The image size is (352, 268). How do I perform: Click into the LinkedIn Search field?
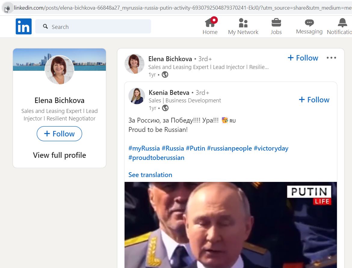(x=93, y=26)
